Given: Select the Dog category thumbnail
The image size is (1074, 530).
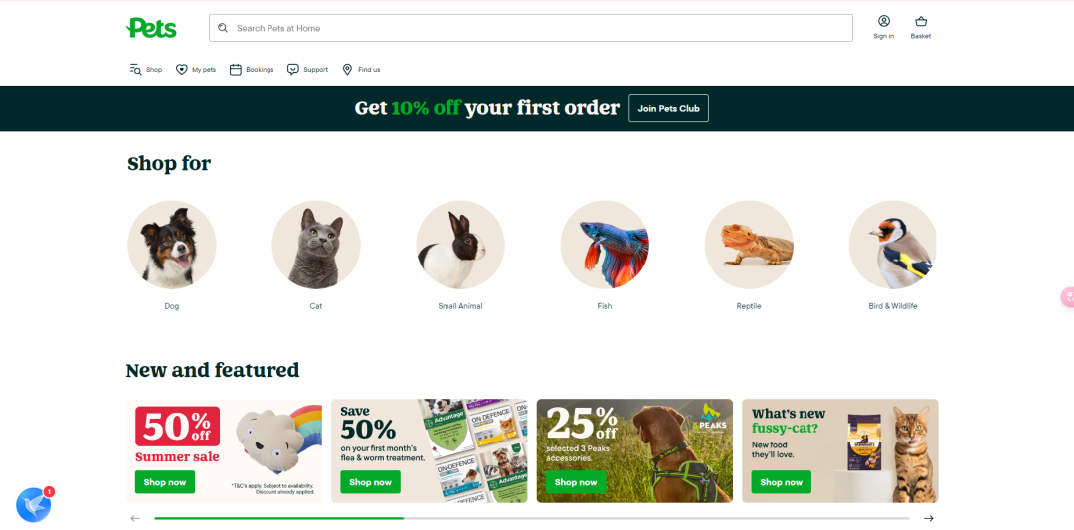Looking at the screenshot, I should pos(172,246).
